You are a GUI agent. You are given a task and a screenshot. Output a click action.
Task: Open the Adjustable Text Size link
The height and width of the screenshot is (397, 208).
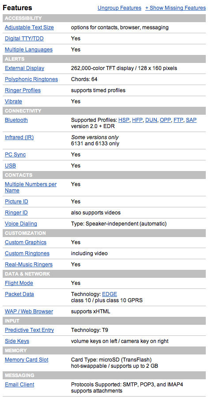click(x=29, y=27)
